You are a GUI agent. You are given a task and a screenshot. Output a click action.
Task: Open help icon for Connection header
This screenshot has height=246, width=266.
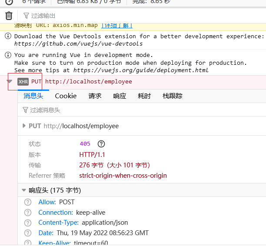pyautogui.click(x=28, y=213)
